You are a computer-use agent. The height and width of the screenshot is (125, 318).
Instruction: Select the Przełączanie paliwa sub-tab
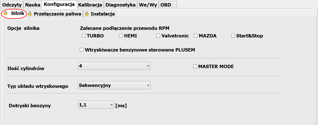[x=55, y=14]
